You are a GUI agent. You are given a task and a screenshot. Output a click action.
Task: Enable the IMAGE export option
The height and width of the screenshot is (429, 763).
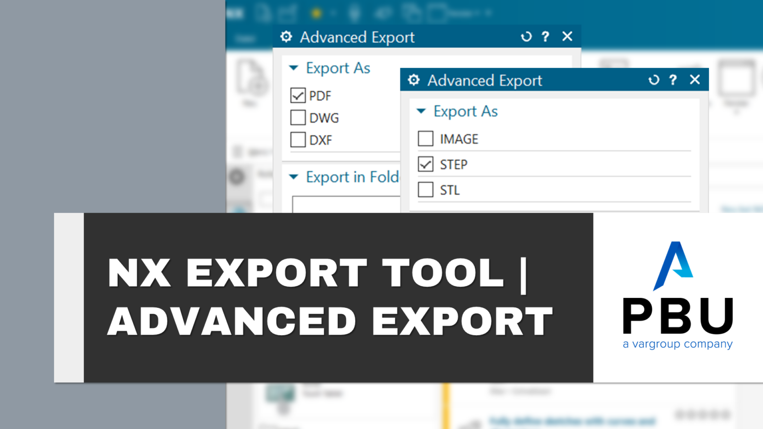pos(425,139)
